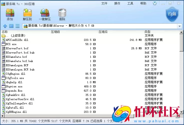Sort by the 名称 column header
Image resolution: width=184 pixels, height=125 pixels.
pos(5,32)
